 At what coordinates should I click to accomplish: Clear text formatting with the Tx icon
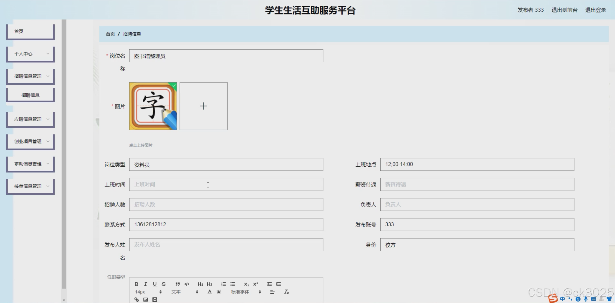click(286, 292)
